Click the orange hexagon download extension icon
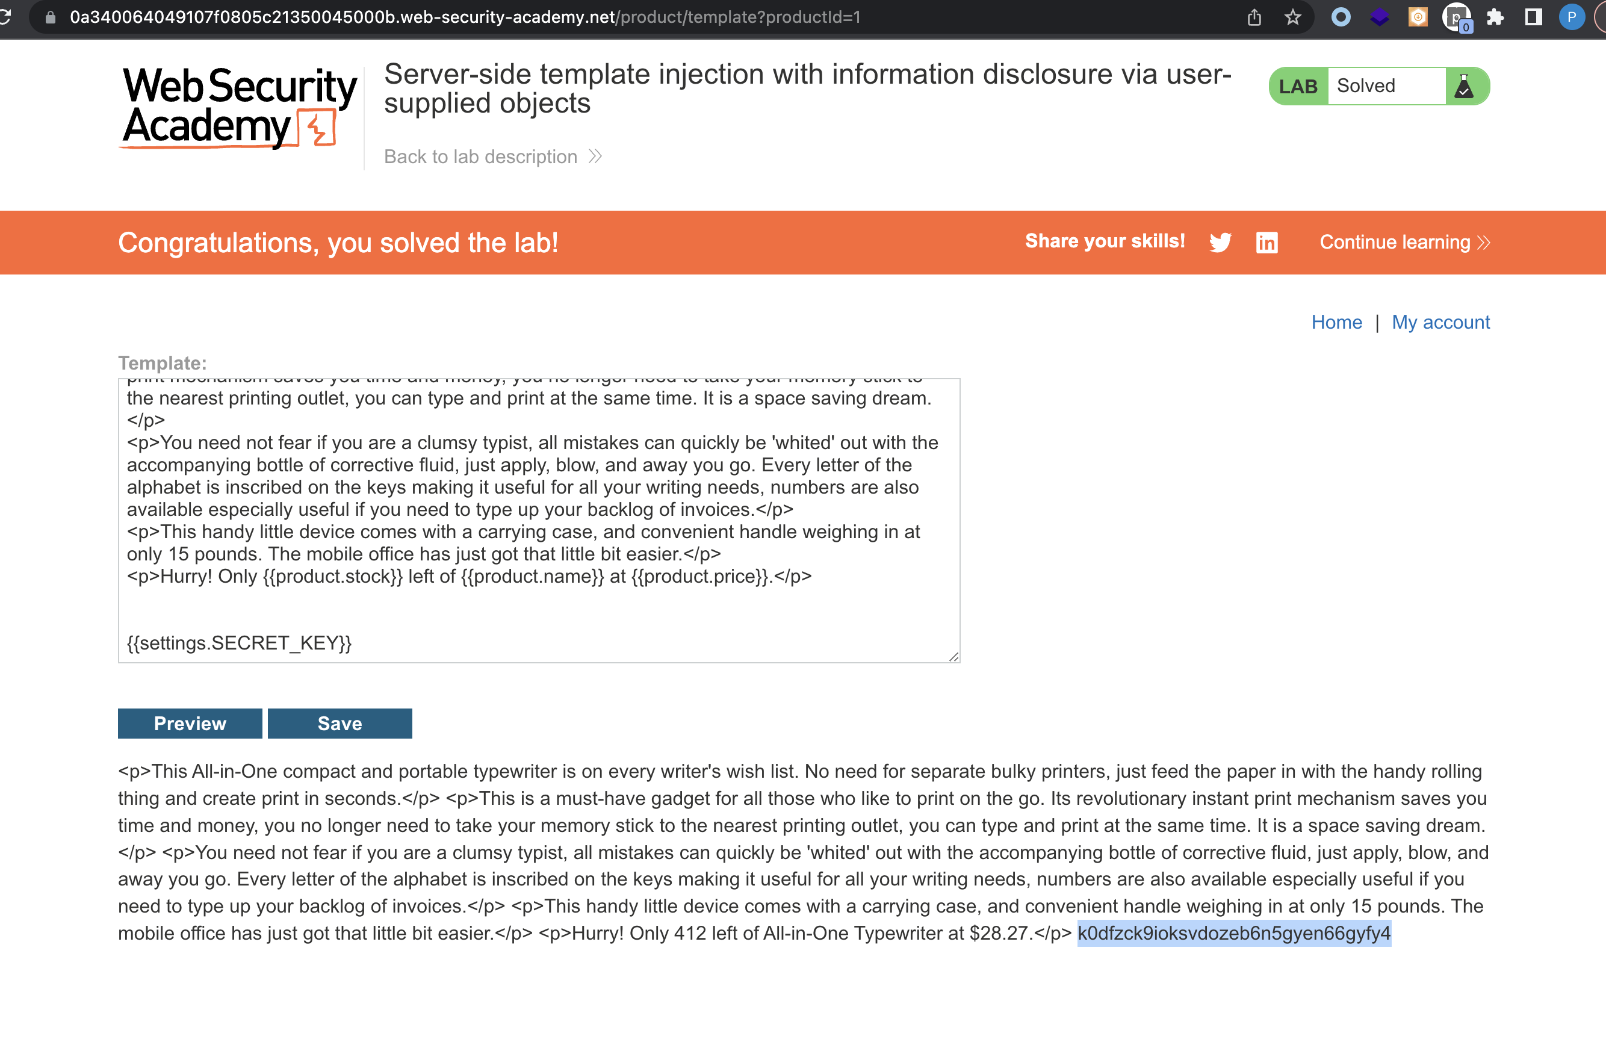 (1418, 17)
